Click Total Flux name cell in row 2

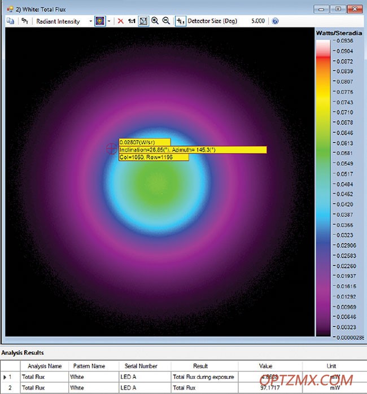[44, 388]
